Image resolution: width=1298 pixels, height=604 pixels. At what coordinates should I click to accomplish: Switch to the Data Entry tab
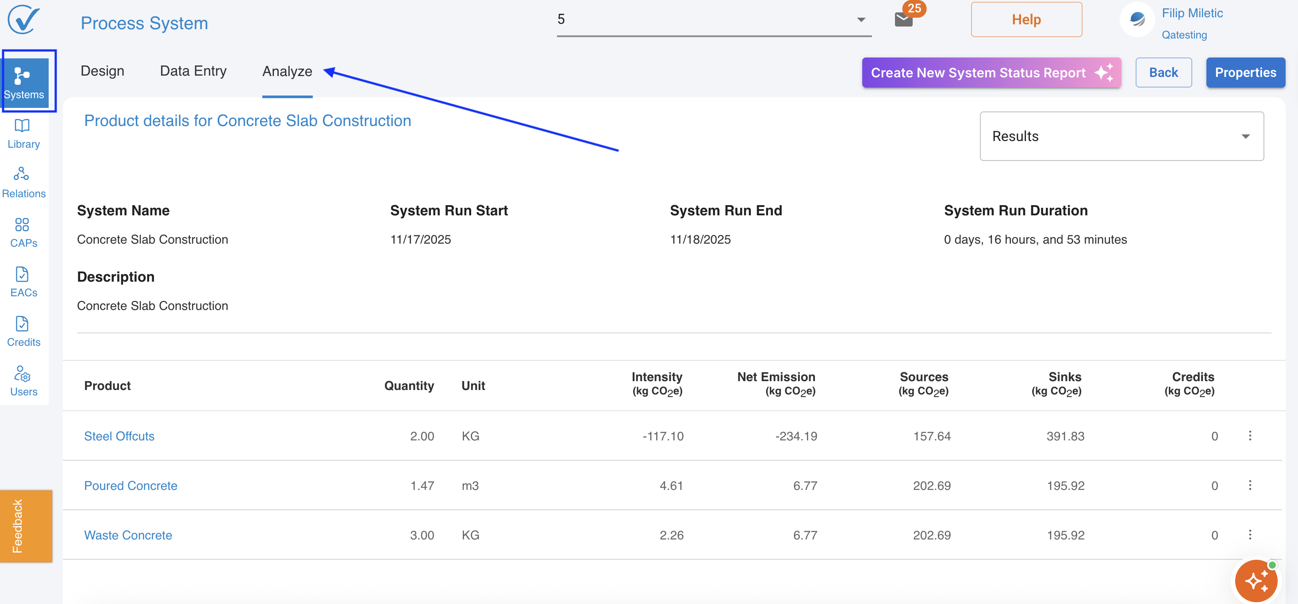(193, 71)
